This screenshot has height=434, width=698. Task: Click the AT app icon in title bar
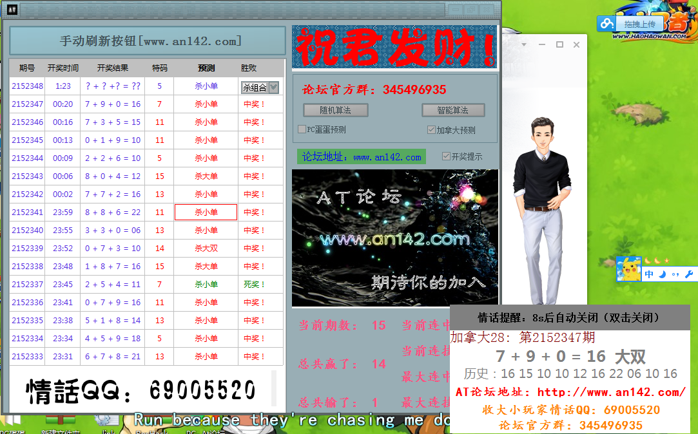tap(12, 10)
